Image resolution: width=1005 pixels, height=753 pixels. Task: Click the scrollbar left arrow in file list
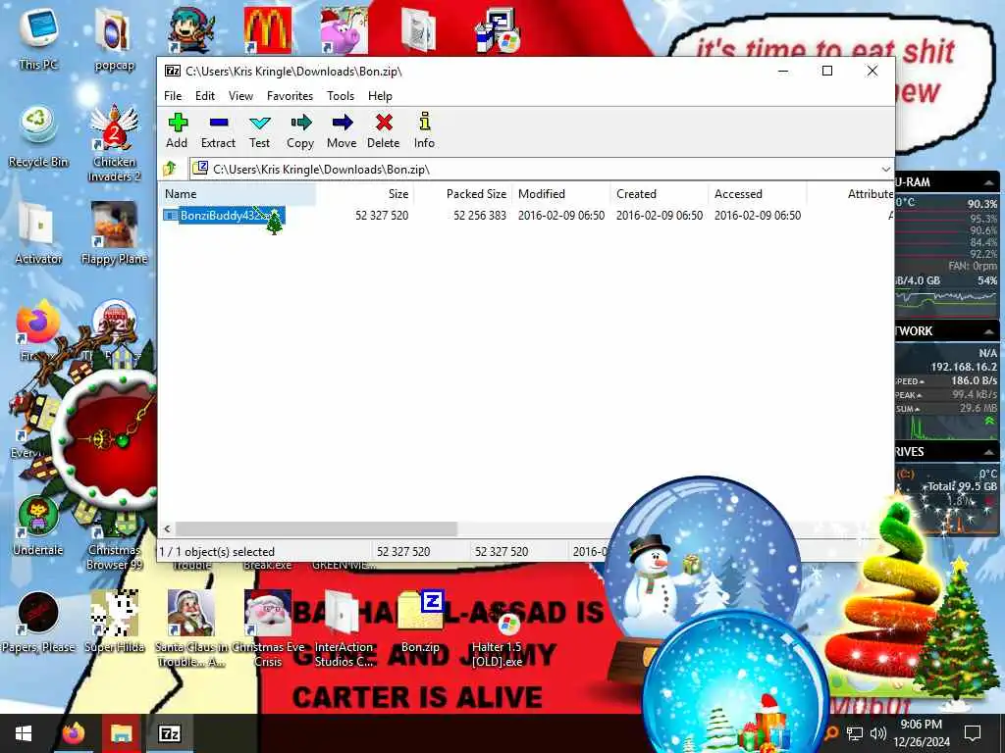coord(167,528)
